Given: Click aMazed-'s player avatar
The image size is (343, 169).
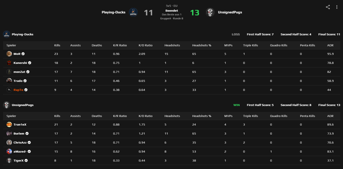Looking at the screenshot, I should pyautogui.click(x=9, y=152).
